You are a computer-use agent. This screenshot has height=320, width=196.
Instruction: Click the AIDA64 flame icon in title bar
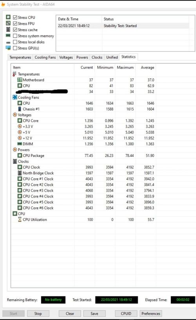(x=3, y=4)
